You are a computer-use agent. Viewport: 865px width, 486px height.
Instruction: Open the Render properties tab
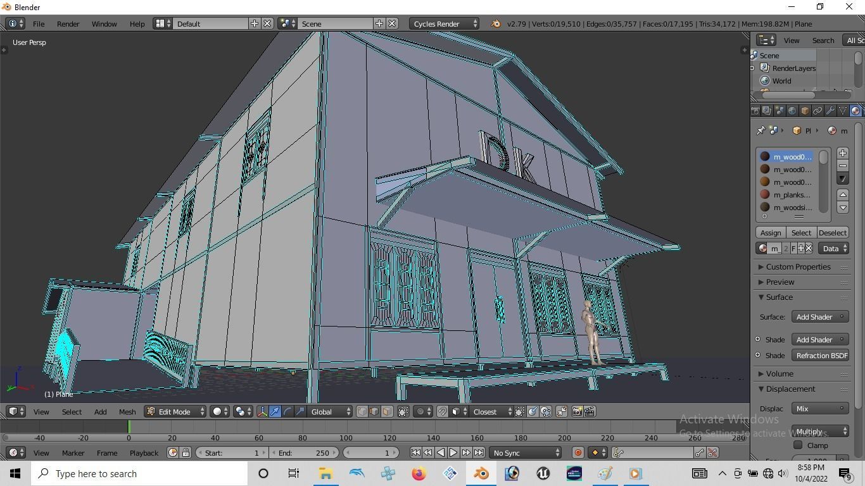[x=755, y=111]
